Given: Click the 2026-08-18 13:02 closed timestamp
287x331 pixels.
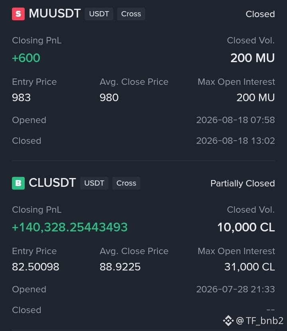Looking at the screenshot, I should [x=236, y=141].
